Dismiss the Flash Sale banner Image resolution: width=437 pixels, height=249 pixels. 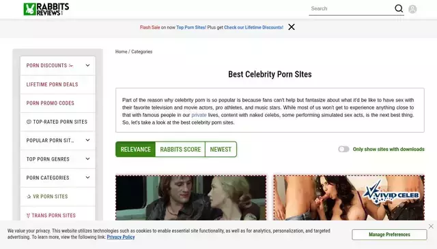click(292, 27)
